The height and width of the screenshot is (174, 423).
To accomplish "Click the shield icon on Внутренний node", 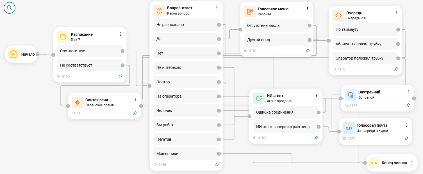I will pos(351,95).
